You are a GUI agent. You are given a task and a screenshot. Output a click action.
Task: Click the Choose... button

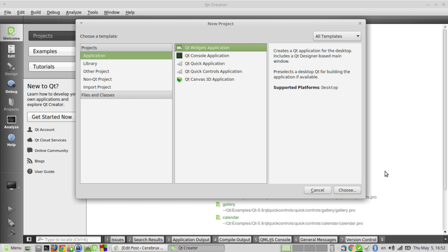pyautogui.click(x=347, y=190)
